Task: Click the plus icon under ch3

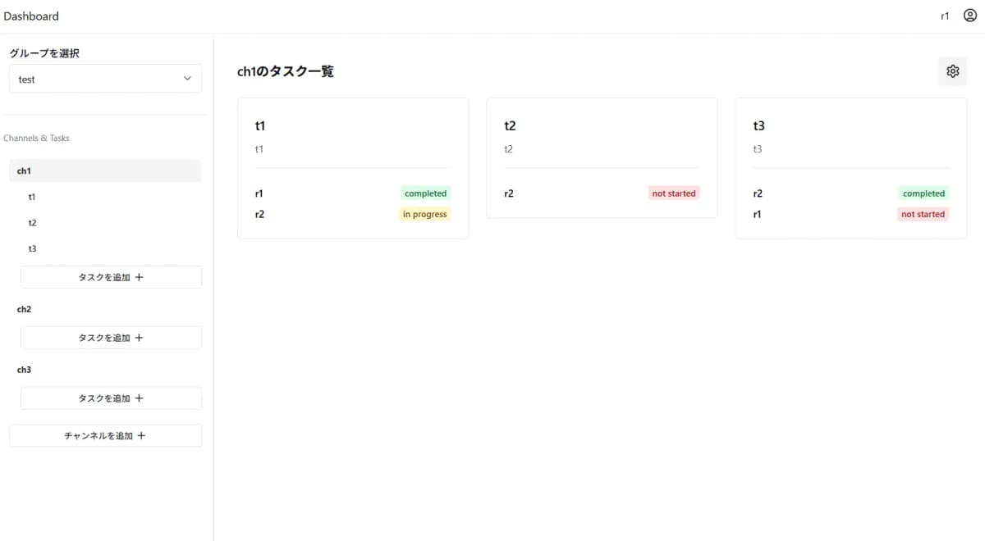Action: 139,398
